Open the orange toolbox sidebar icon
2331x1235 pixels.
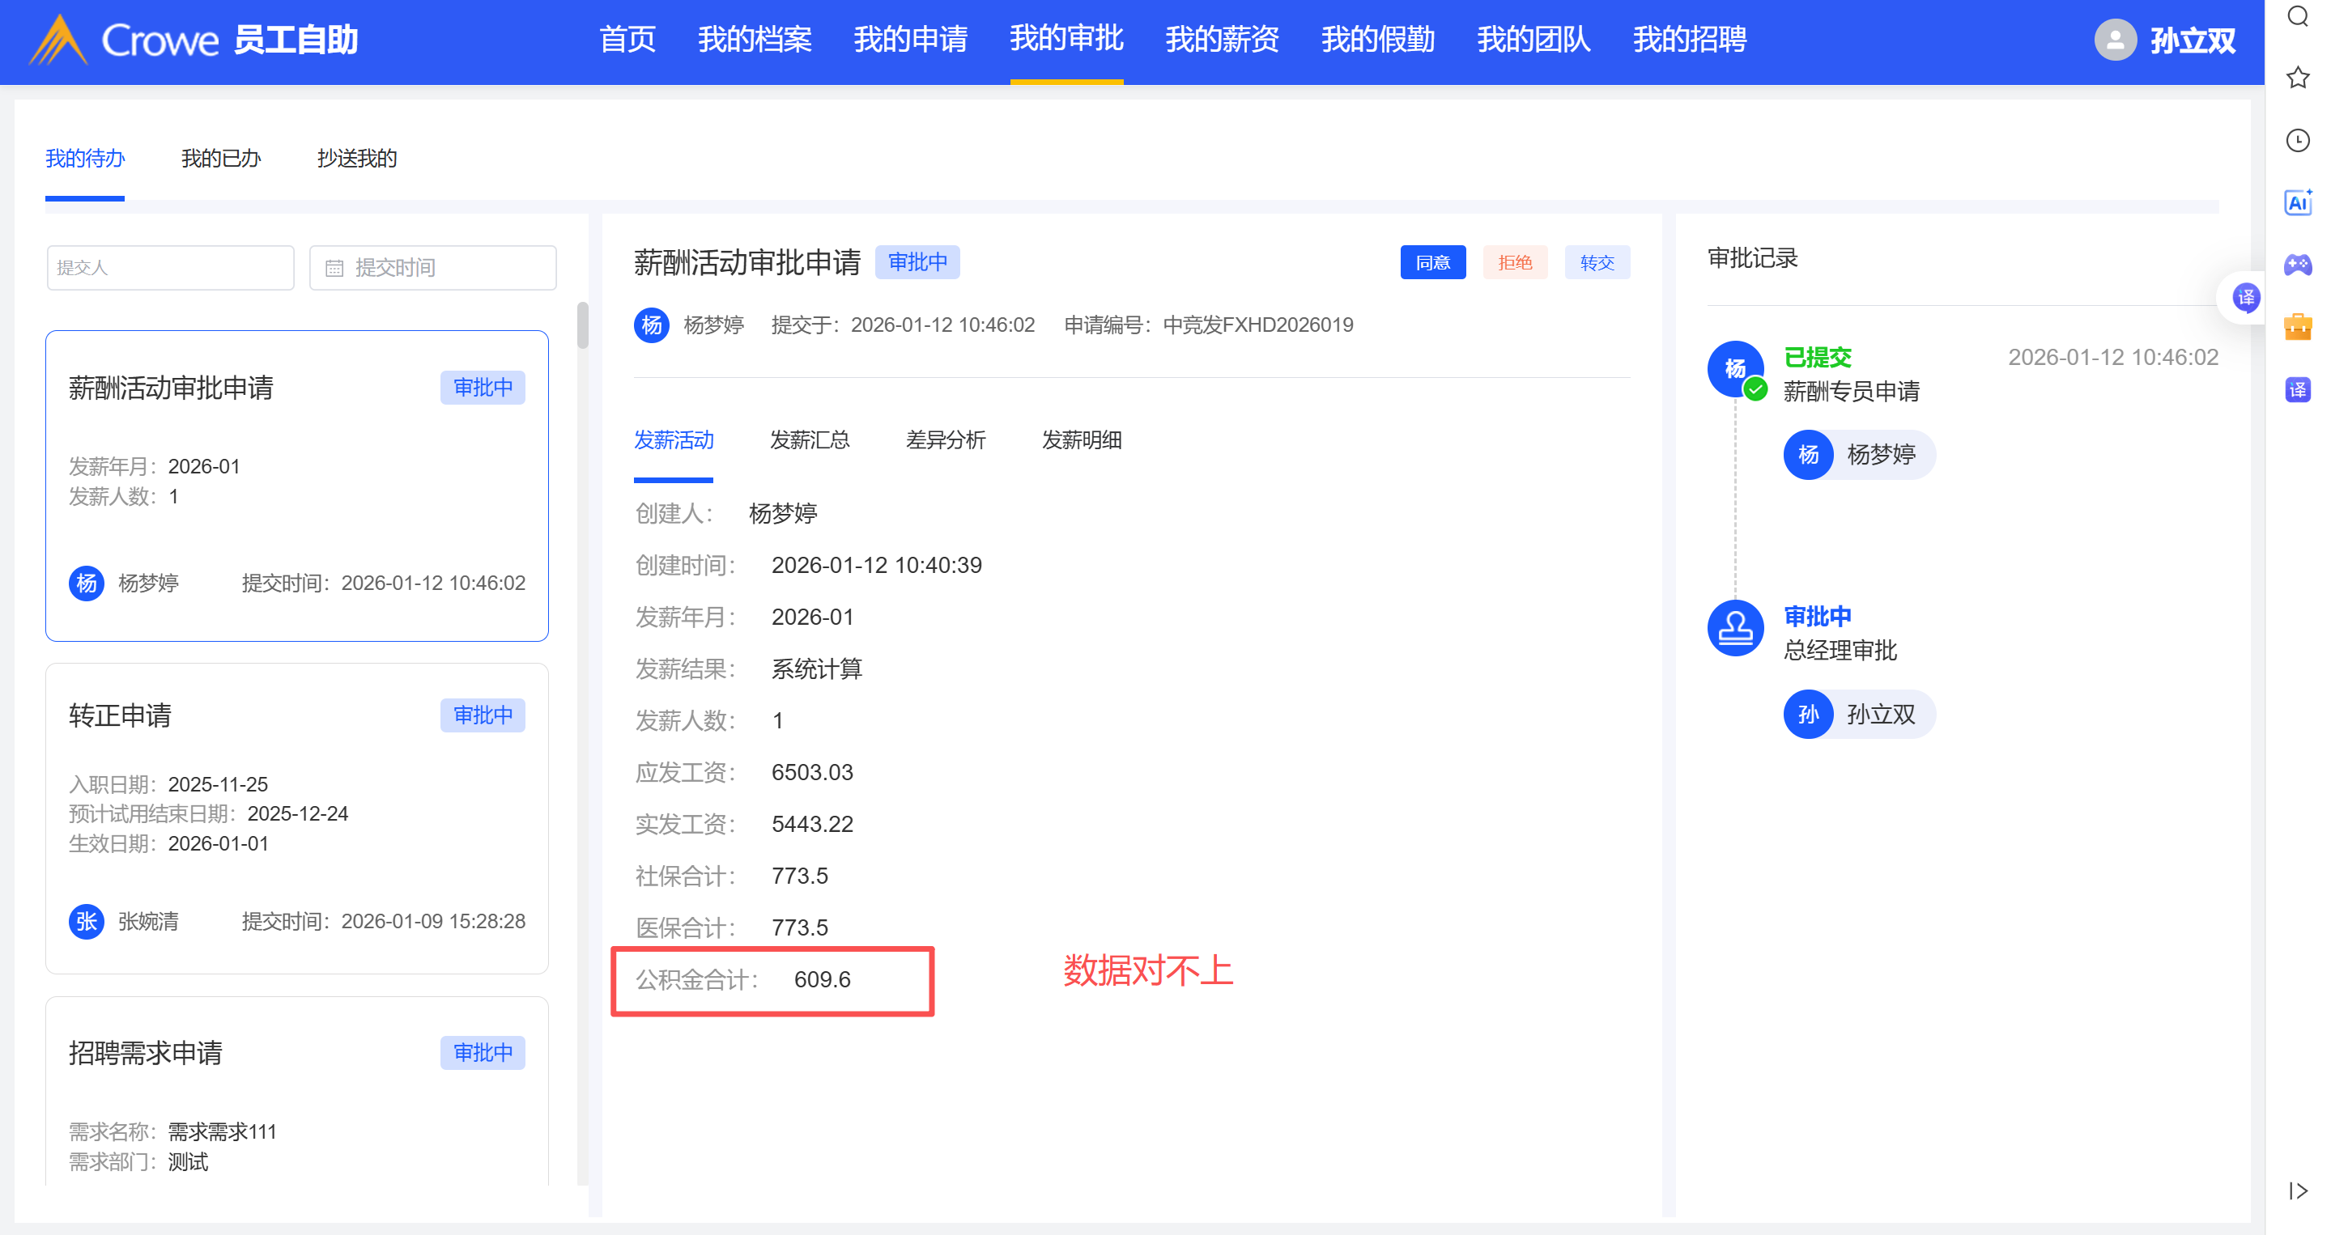point(2298,327)
